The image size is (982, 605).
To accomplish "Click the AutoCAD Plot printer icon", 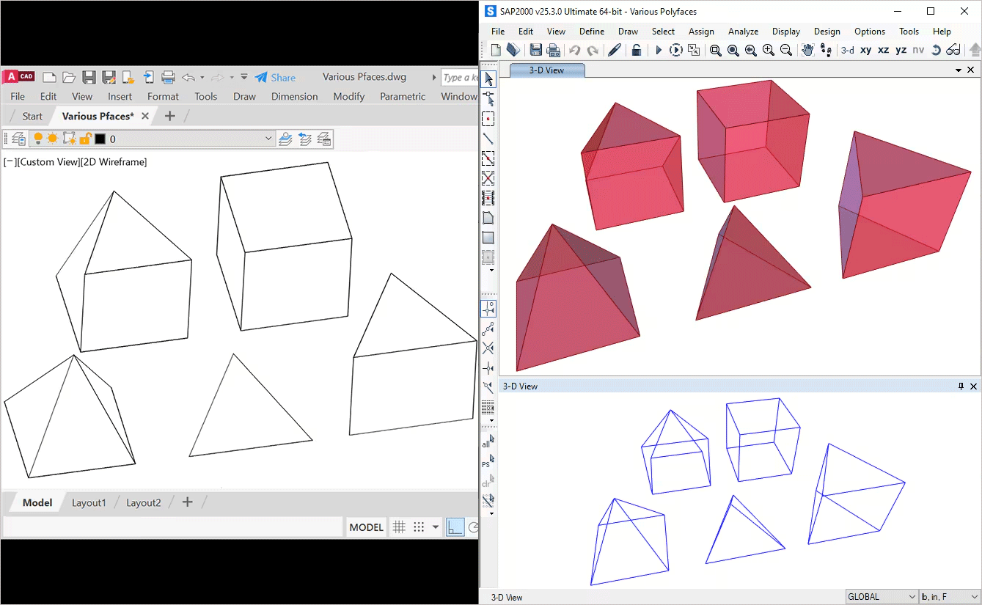I will [168, 77].
